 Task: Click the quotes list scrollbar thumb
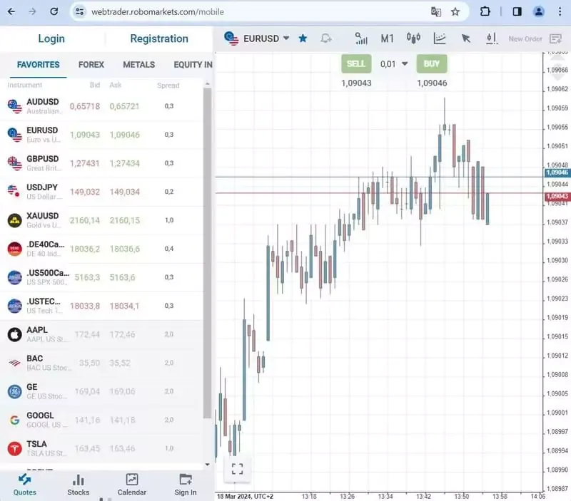pos(207,254)
